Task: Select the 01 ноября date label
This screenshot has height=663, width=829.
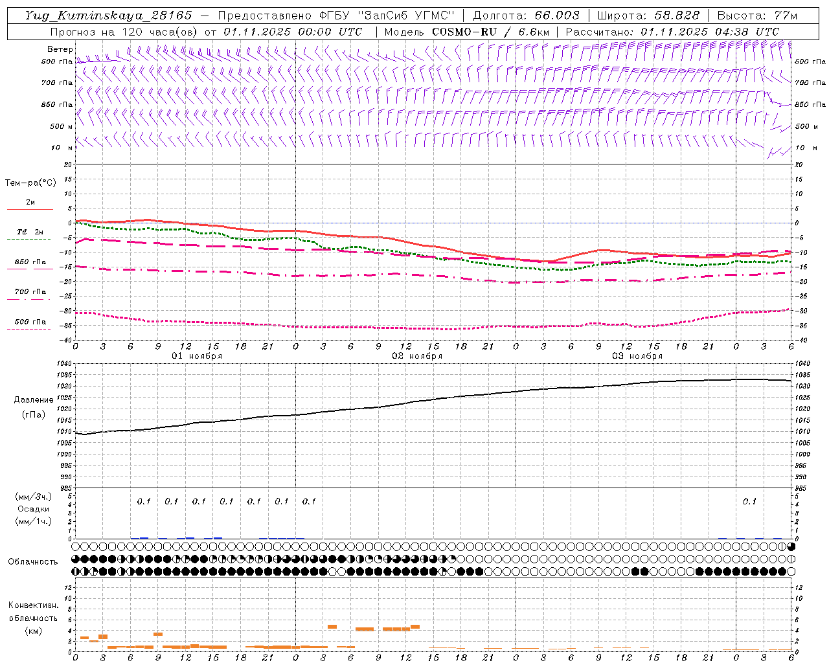Action: 197,356
